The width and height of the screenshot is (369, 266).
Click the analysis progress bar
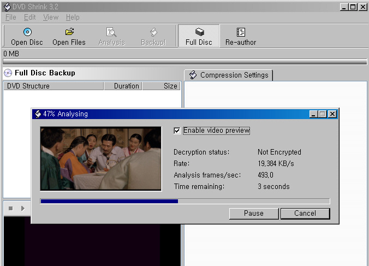click(185, 201)
